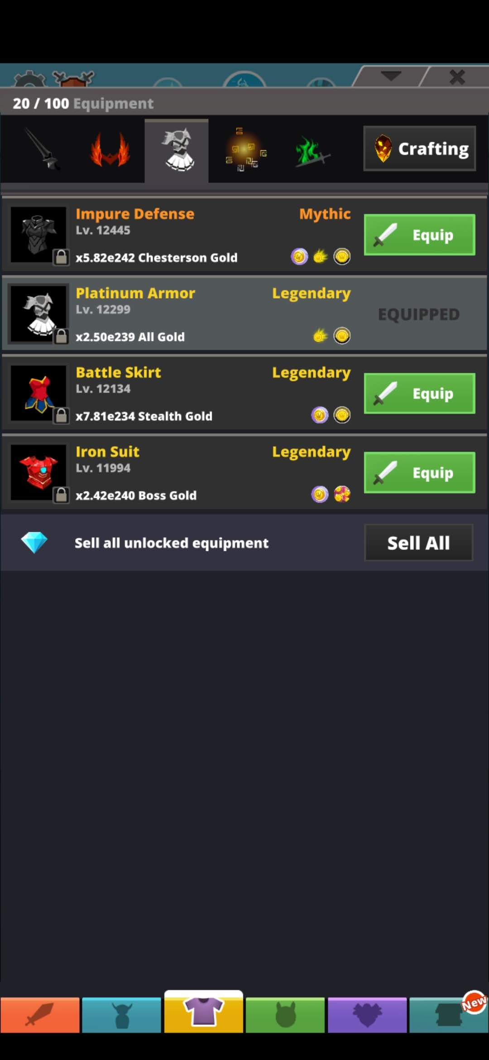489x1060 pixels.
Task: Collapse panel with the down-arrow tab
Action: point(391,76)
